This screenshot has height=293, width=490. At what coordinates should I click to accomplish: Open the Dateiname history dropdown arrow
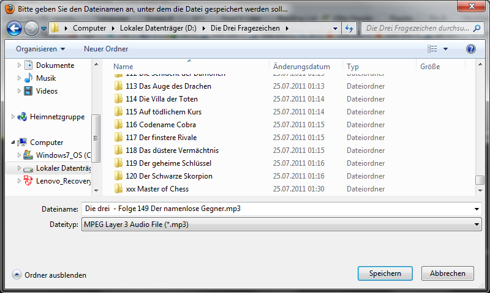click(x=477, y=209)
